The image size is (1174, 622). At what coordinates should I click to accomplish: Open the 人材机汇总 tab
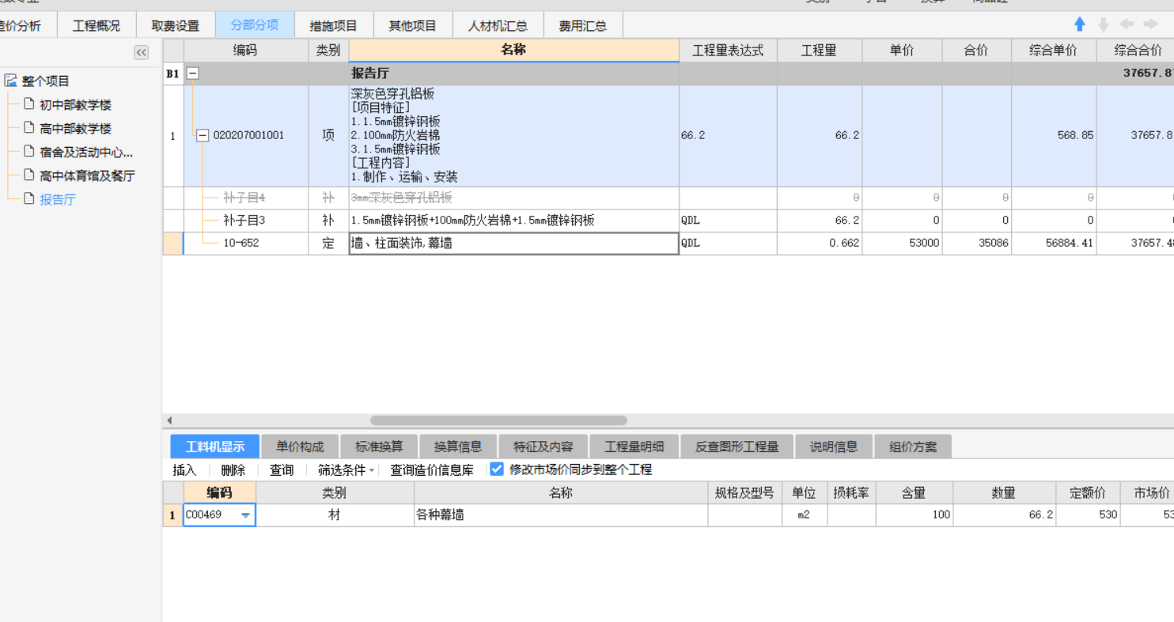coord(498,25)
